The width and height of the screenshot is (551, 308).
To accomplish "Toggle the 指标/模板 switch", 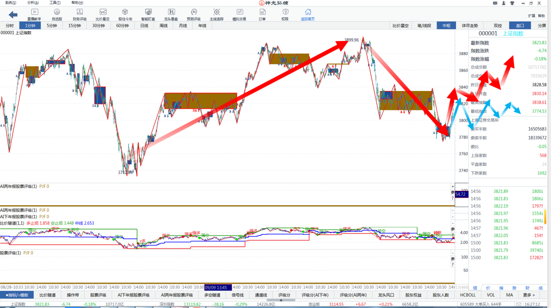I will tap(17, 295).
